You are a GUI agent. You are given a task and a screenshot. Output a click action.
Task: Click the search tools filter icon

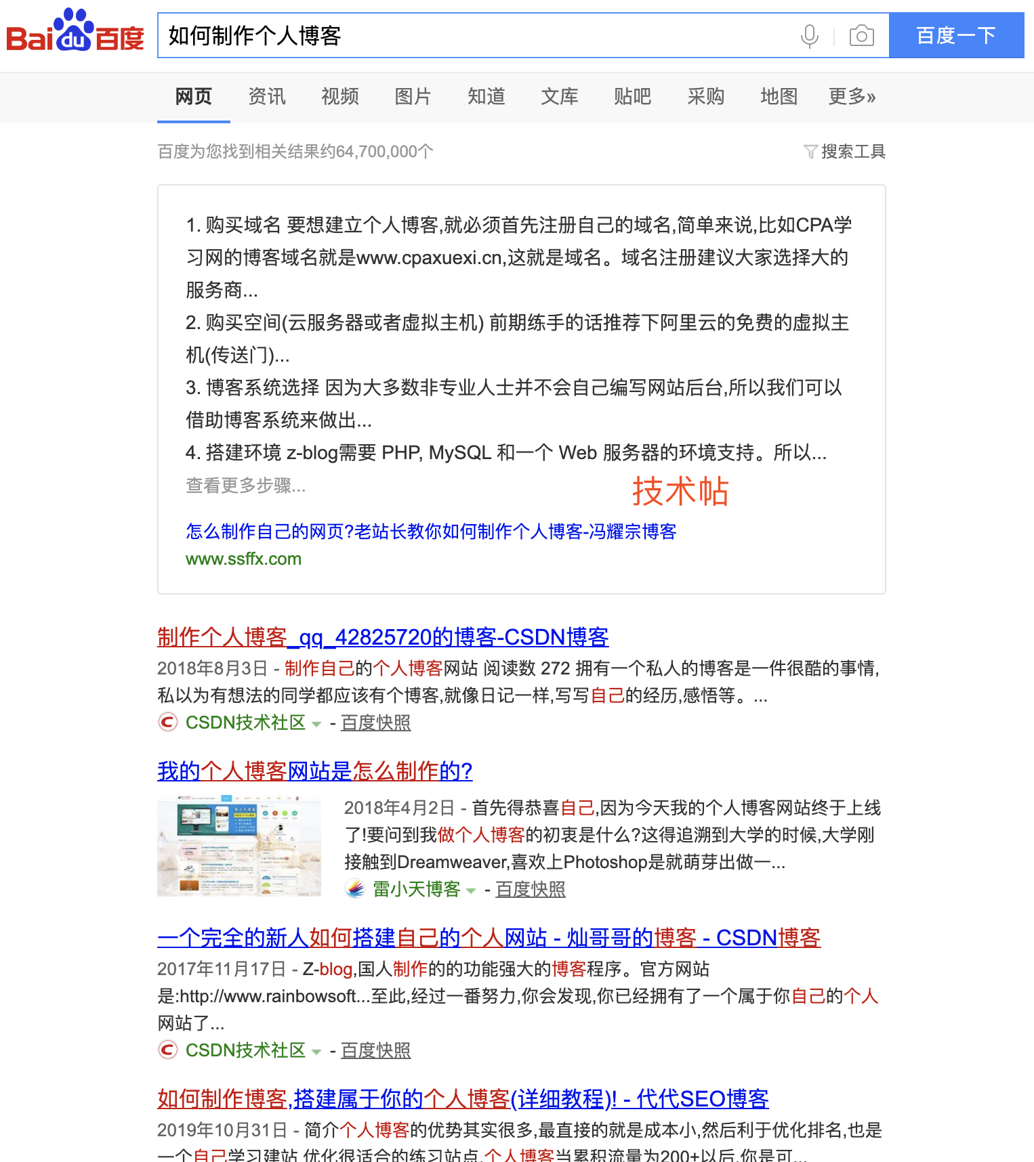click(810, 152)
